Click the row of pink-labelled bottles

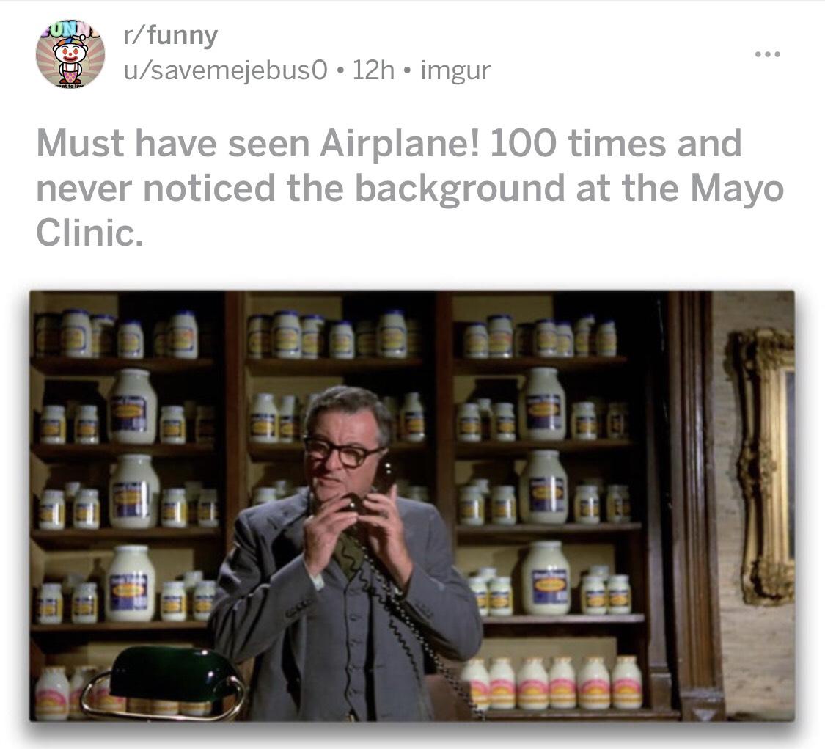coord(551,683)
